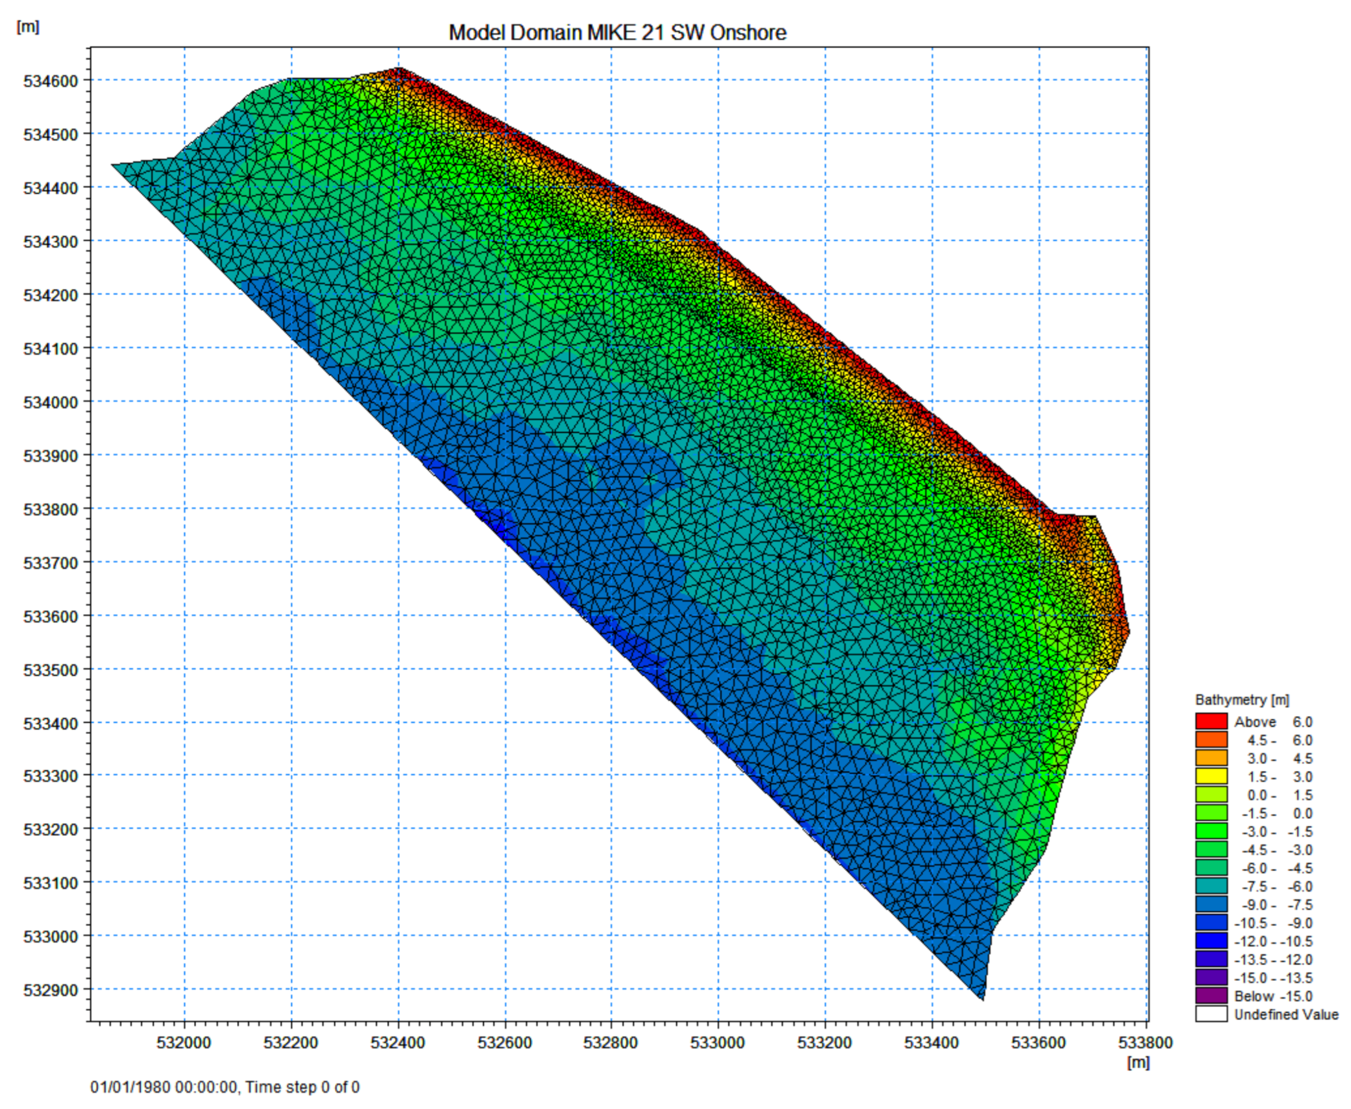Image resolution: width=1351 pixels, height=1109 pixels.
Task: Click the [m] unit label top left
Action: pyautogui.click(x=28, y=27)
